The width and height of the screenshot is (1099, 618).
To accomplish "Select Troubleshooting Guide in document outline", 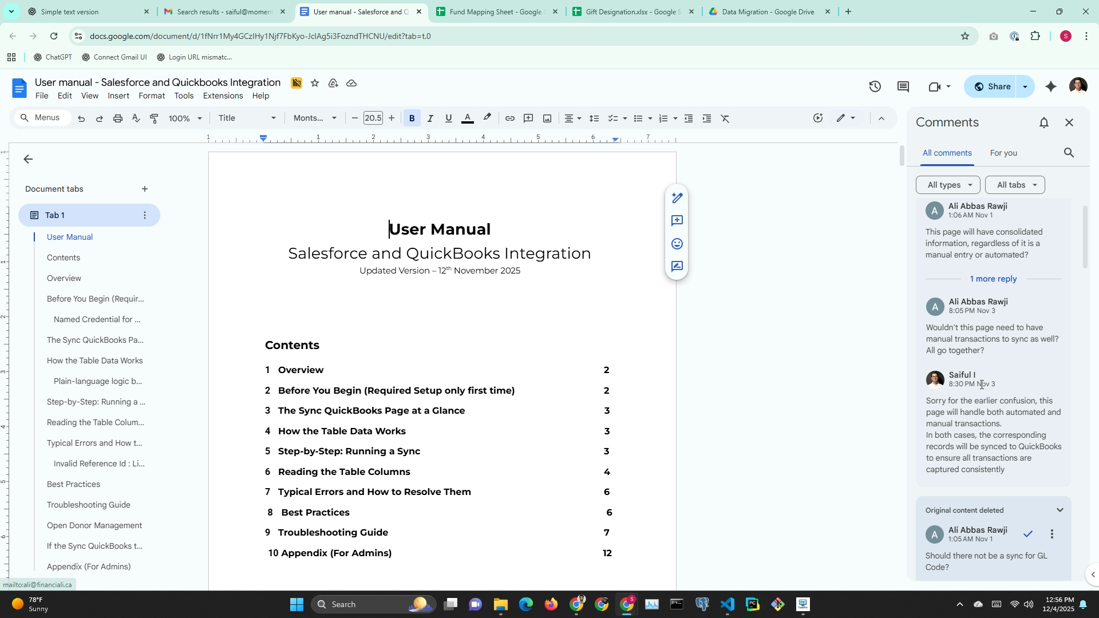I will click(89, 505).
